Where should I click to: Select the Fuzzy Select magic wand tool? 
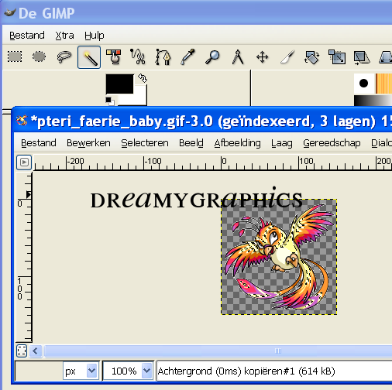(x=89, y=57)
